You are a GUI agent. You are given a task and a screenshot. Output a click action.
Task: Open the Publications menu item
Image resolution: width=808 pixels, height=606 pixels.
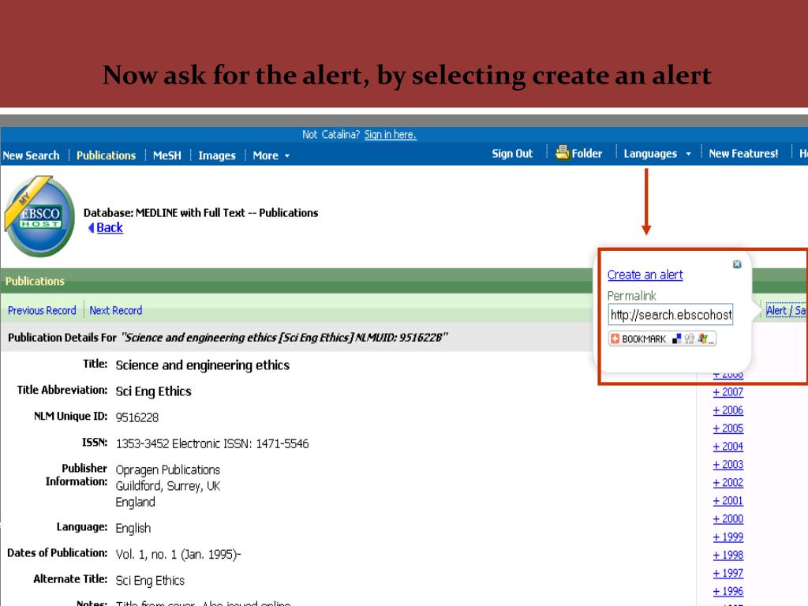pyautogui.click(x=107, y=155)
